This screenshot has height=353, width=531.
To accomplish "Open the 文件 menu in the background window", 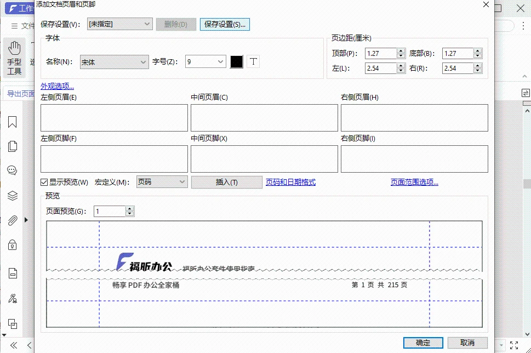I will pos(28,26).
